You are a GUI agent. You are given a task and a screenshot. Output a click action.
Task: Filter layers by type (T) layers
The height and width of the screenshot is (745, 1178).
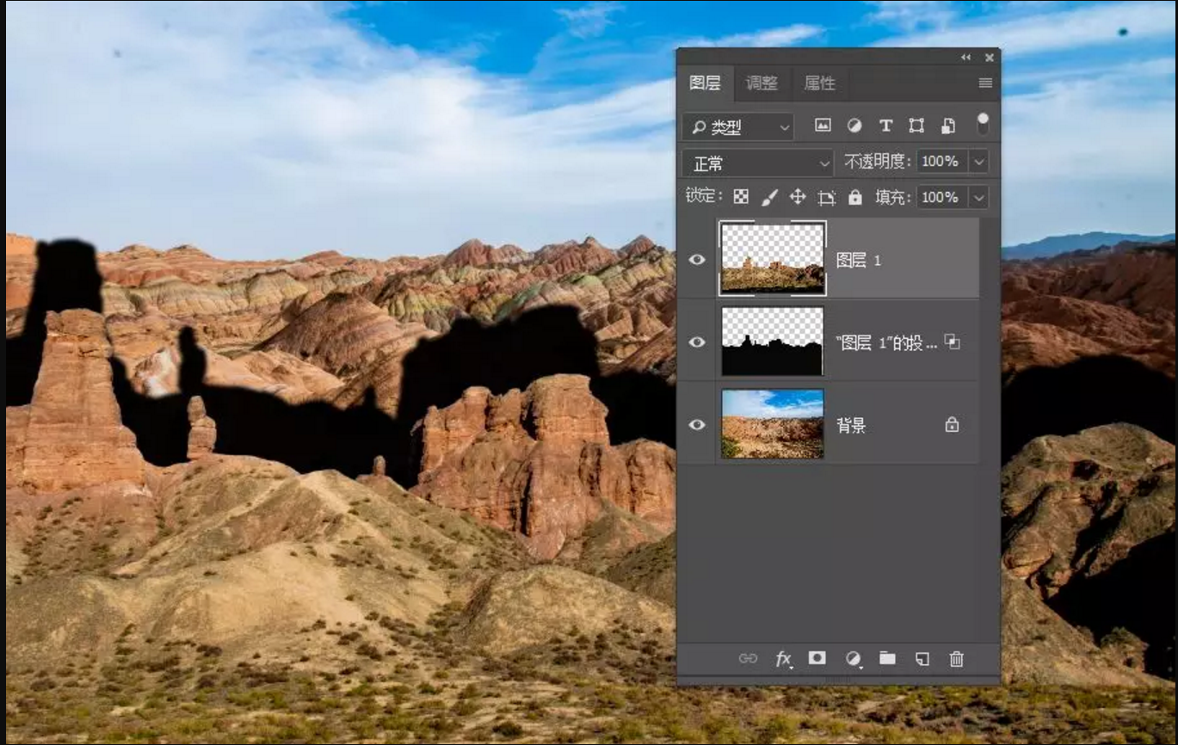click(x=885, y=126)
